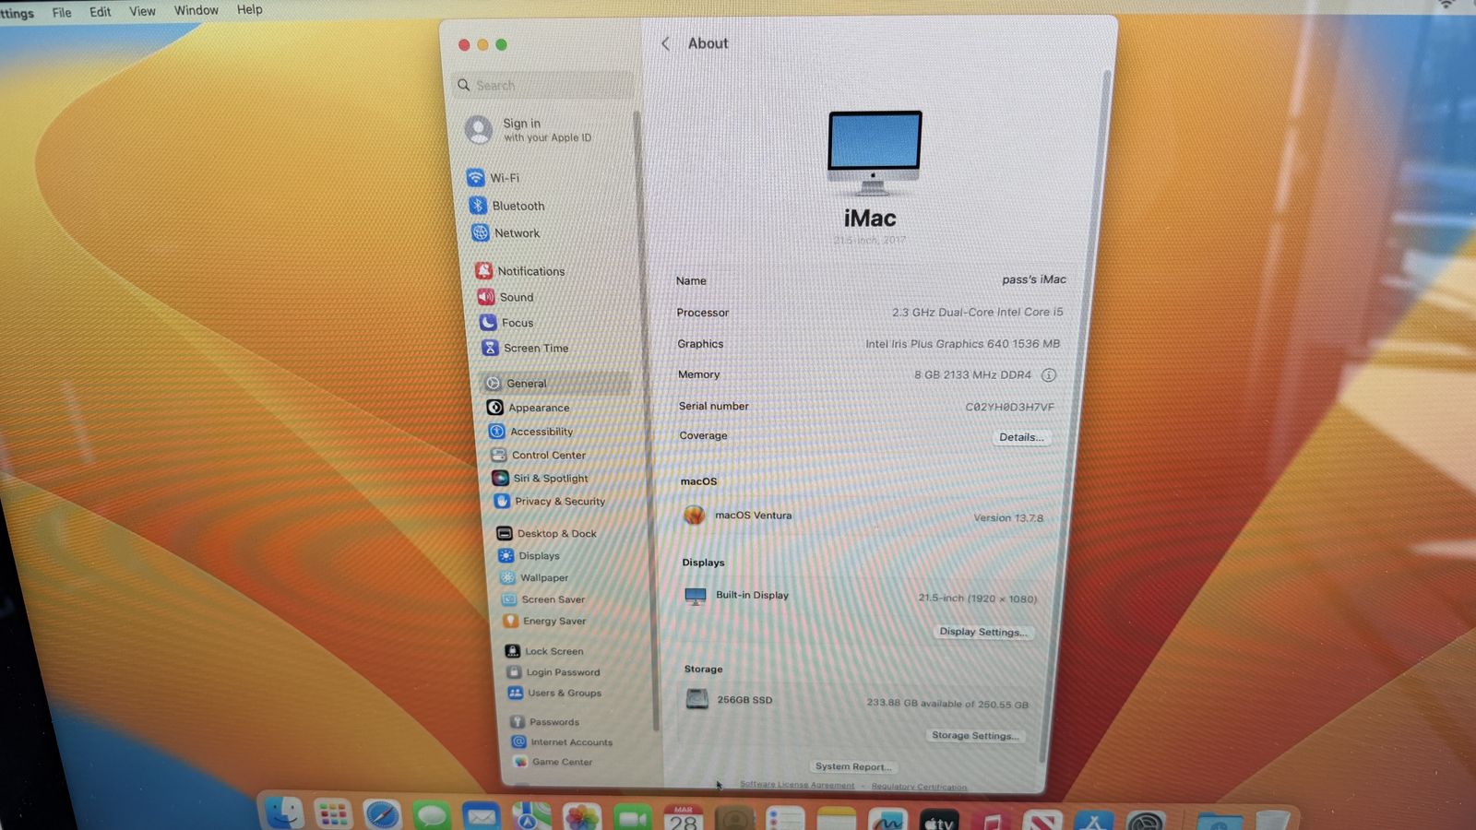Image resolution: width=1476 pixels, height=830 pixels.
Task: Go to Sound settings
Action: coord(516,297)
